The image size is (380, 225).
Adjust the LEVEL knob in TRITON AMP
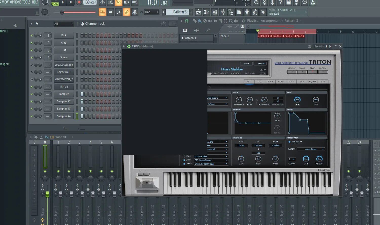pos(297,100)
